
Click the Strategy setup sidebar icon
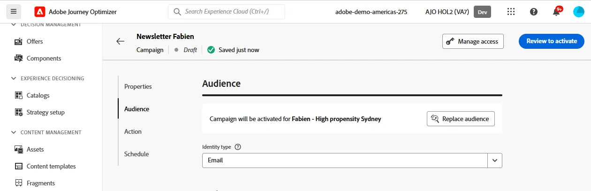click(19, 112)
